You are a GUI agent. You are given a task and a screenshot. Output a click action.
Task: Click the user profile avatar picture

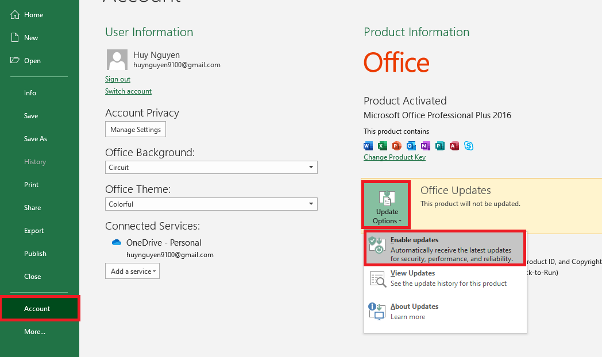117,60
